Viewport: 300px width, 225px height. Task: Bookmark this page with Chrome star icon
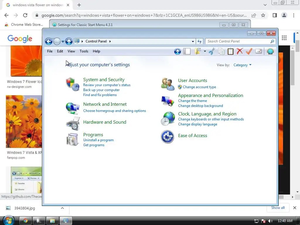point(263,15)
